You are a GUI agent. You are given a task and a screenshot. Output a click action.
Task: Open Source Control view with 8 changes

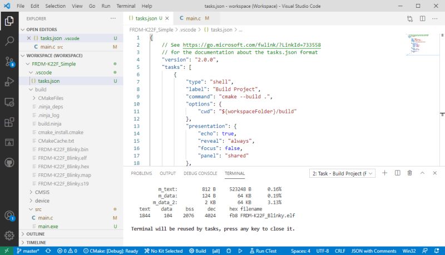(x=9, y=62)
